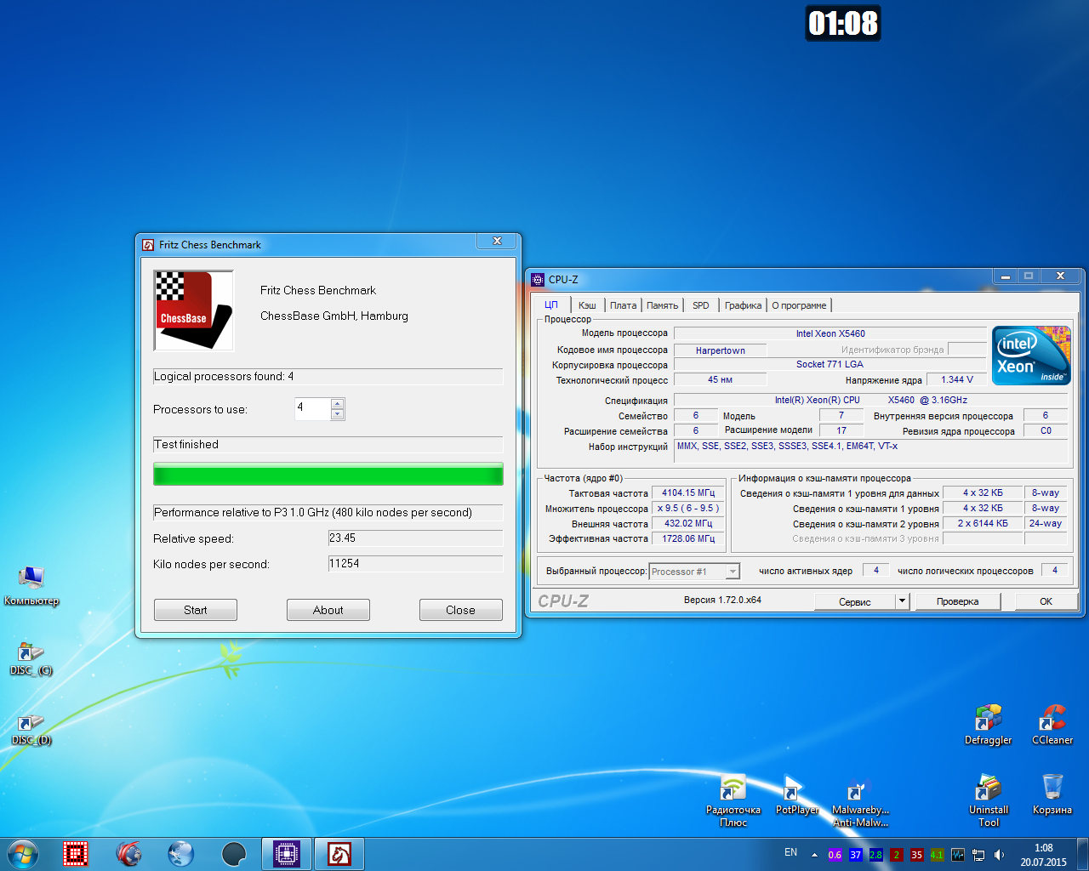Screen dimensions: 1089x871
Task: Click the 35 temperature tray indicator
Action: [916, 855]
